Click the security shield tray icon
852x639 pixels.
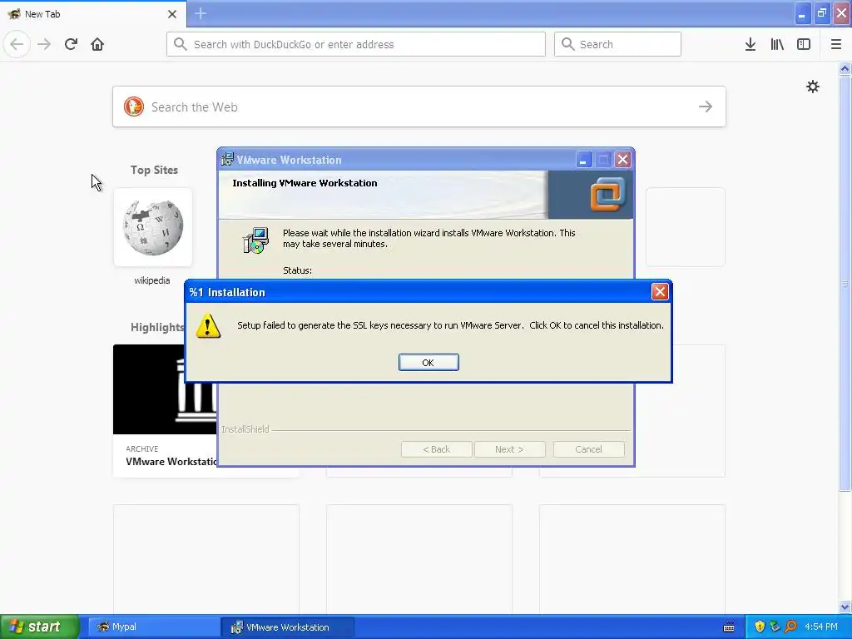760,627
